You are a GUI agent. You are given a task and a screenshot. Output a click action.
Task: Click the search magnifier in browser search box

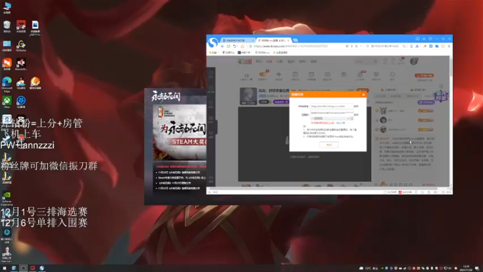[x=404, y=47]
